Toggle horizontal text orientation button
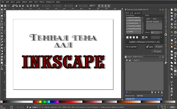 tap(143, 37)
